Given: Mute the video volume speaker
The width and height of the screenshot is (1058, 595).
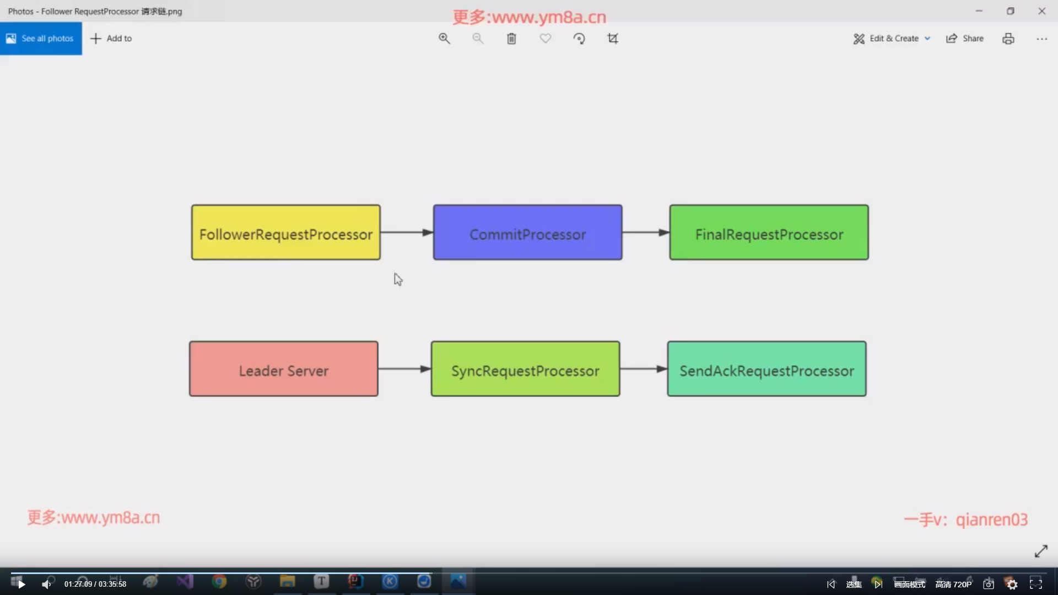Looking at the screenshot, I should click(46, 585).
